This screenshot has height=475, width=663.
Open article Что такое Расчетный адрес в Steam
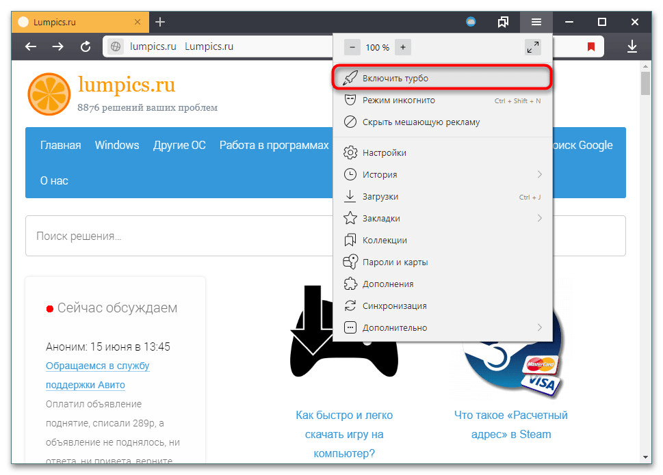click(x=511, y=424)
